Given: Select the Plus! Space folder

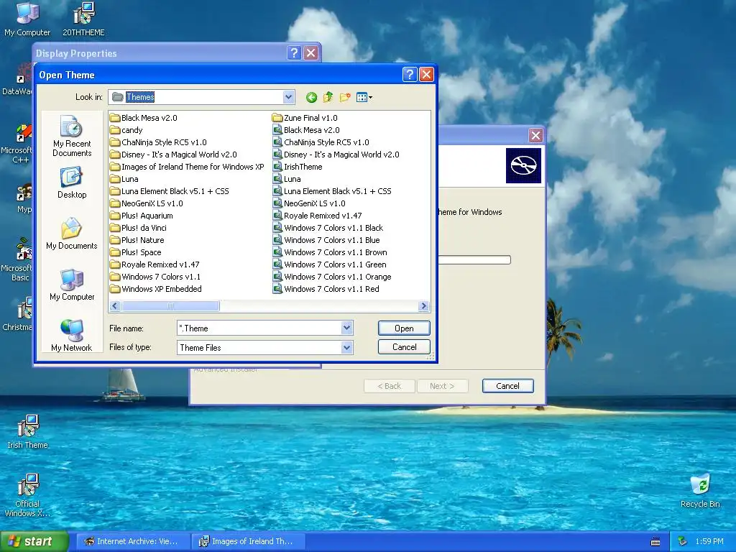Looking at the screenshot, I should pos(136,252).
